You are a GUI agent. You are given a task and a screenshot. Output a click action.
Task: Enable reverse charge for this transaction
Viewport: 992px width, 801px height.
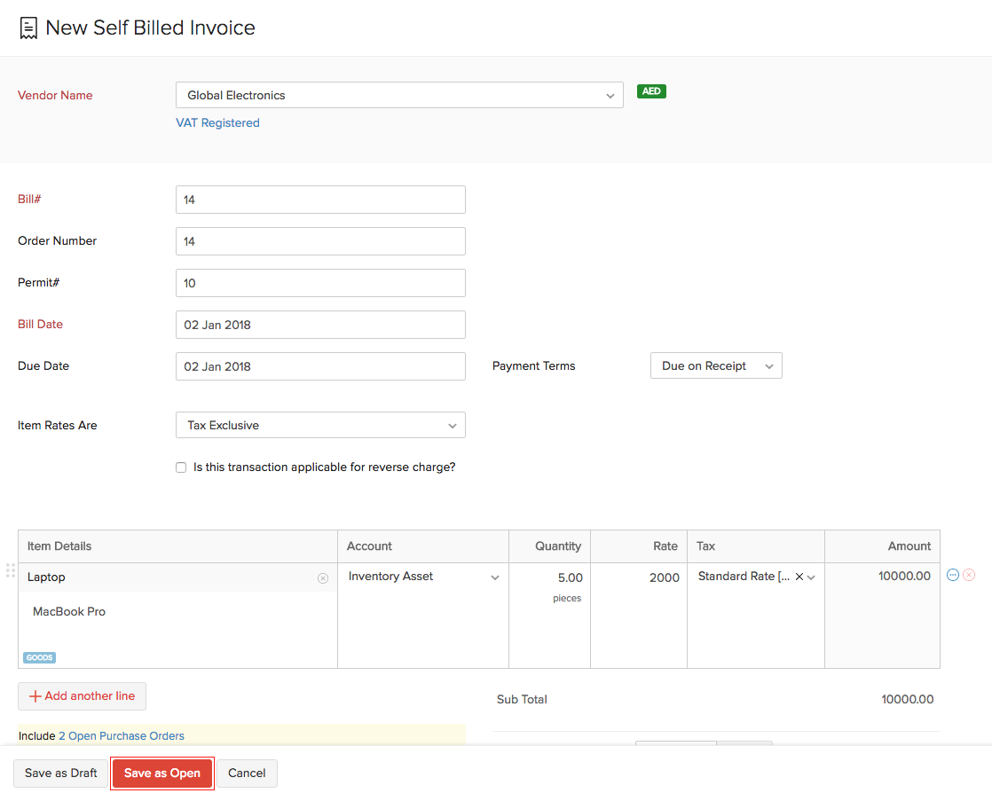(x=181, y=467)
